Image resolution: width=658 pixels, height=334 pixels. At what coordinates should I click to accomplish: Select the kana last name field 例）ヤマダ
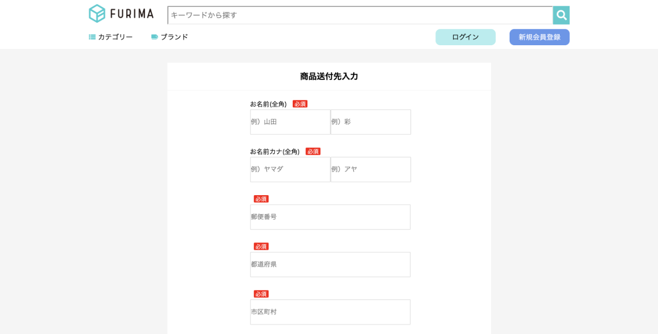tap(290, 169)
